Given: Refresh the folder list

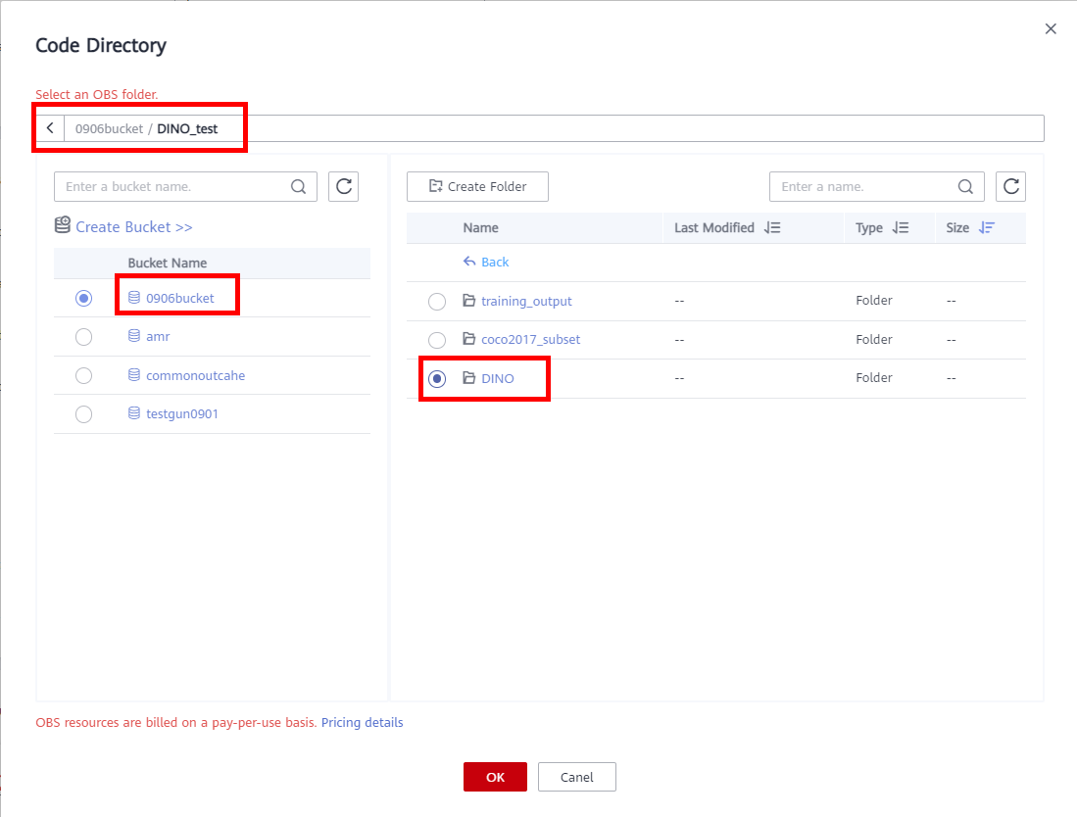Looking at the screenshot, I should point(1010,186).
